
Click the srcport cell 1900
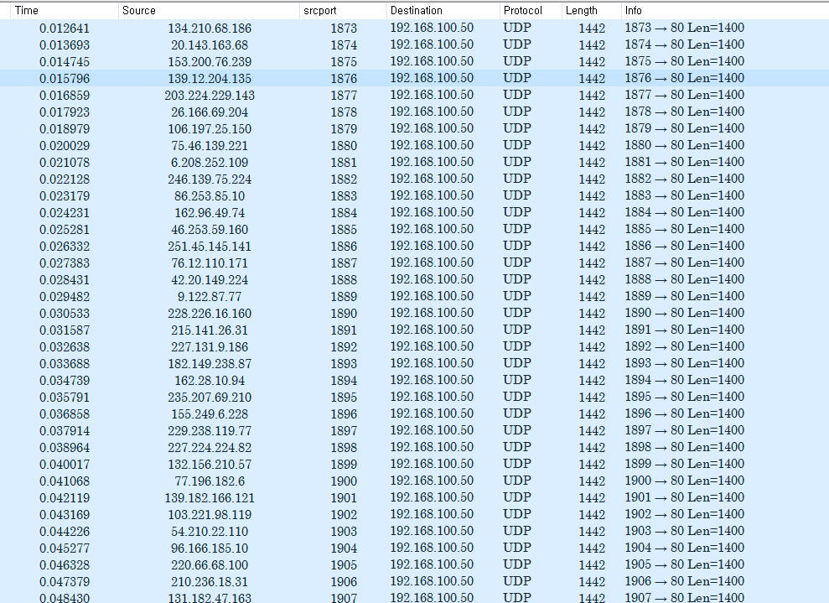point(344,481)
